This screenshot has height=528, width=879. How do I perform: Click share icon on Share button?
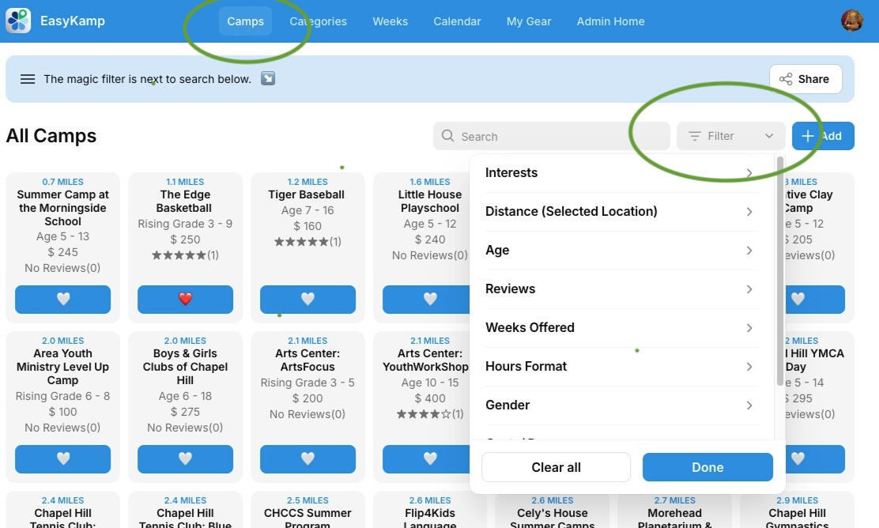786,79
